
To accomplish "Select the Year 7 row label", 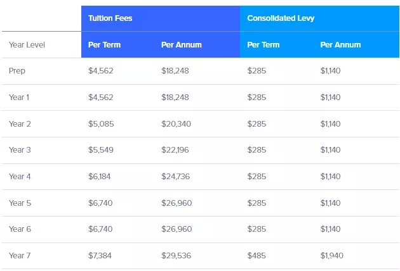I will click(20, 255).
